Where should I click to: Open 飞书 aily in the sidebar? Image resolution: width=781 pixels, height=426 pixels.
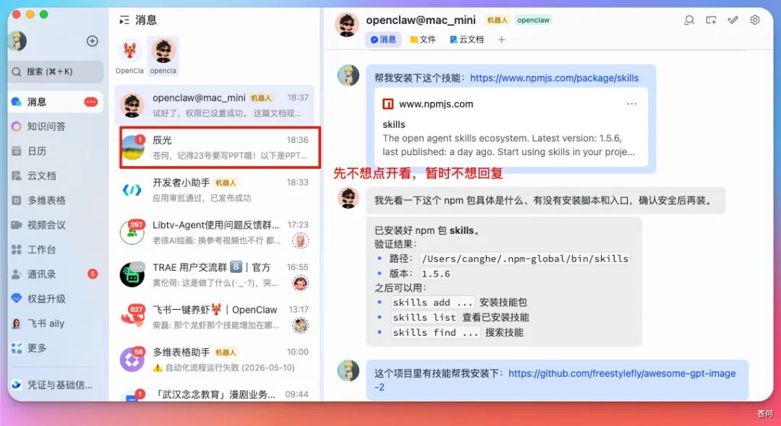56,323
